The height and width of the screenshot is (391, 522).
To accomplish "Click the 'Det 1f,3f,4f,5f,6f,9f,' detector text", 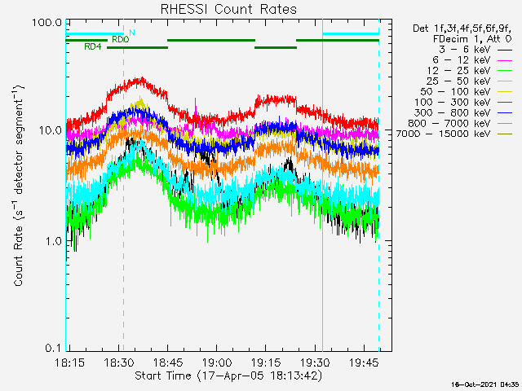I will [462, 29].
